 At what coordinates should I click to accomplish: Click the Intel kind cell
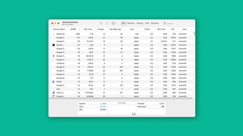point(137,34)
